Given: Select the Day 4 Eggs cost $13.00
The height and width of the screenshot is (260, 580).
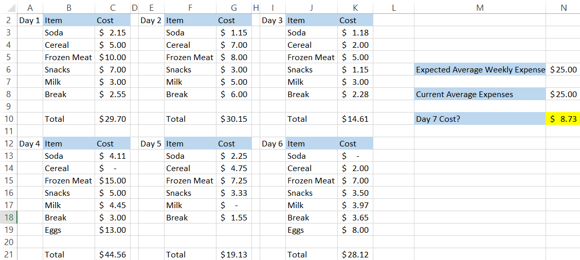Looking at the screenshot, I should 112,230.
